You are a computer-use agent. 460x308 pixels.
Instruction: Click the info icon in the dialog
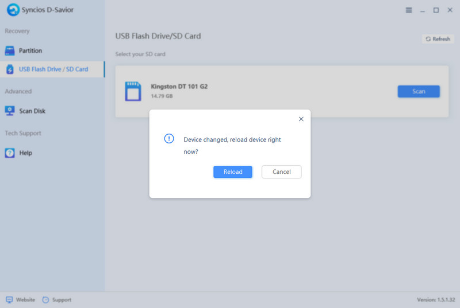pos(169,139)
